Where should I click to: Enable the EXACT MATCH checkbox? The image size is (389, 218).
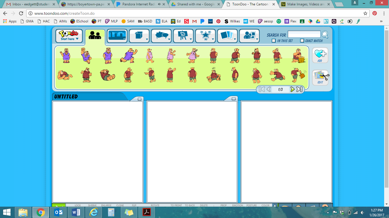[302, 41]
